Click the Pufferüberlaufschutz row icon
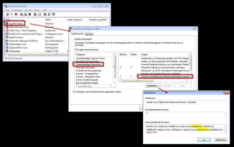The width and height of the screenshot is (234, 147). (x=7, y=27)
